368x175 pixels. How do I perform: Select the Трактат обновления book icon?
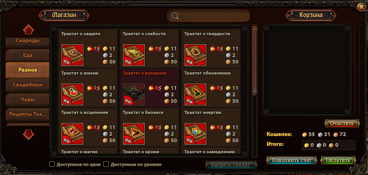(x=195, y=94)
